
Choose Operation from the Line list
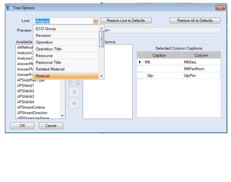click(x=66, y=42)
